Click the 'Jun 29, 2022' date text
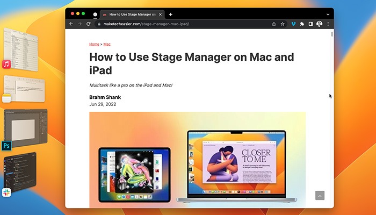The height and width of the screenshot is (215, 376). 103,104
